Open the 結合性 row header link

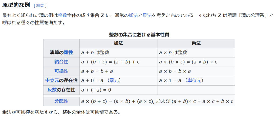click(61, 62)
